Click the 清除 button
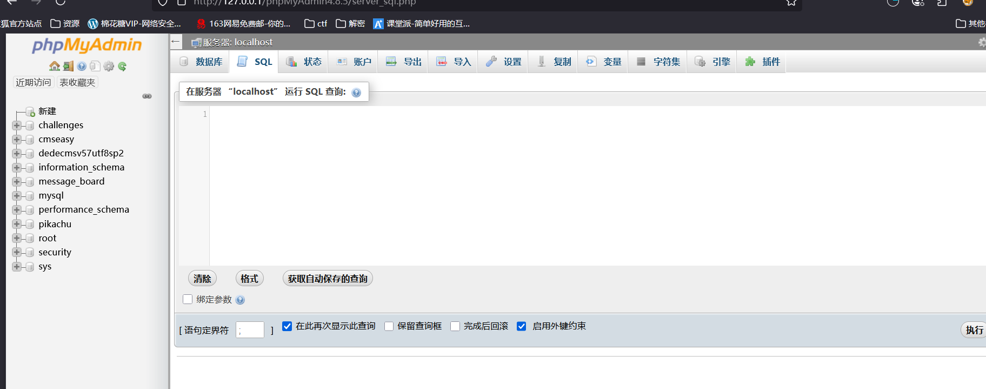986x389 pixels. [x=202, y=279]
